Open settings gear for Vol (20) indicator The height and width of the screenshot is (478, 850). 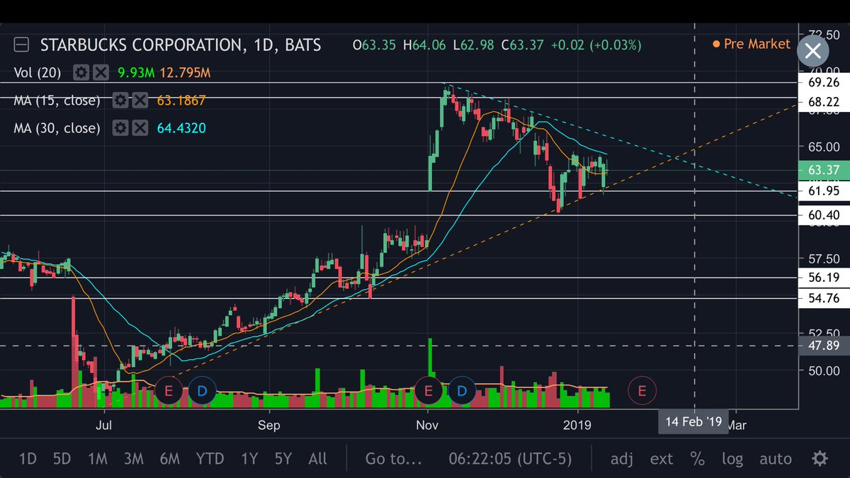81,72
